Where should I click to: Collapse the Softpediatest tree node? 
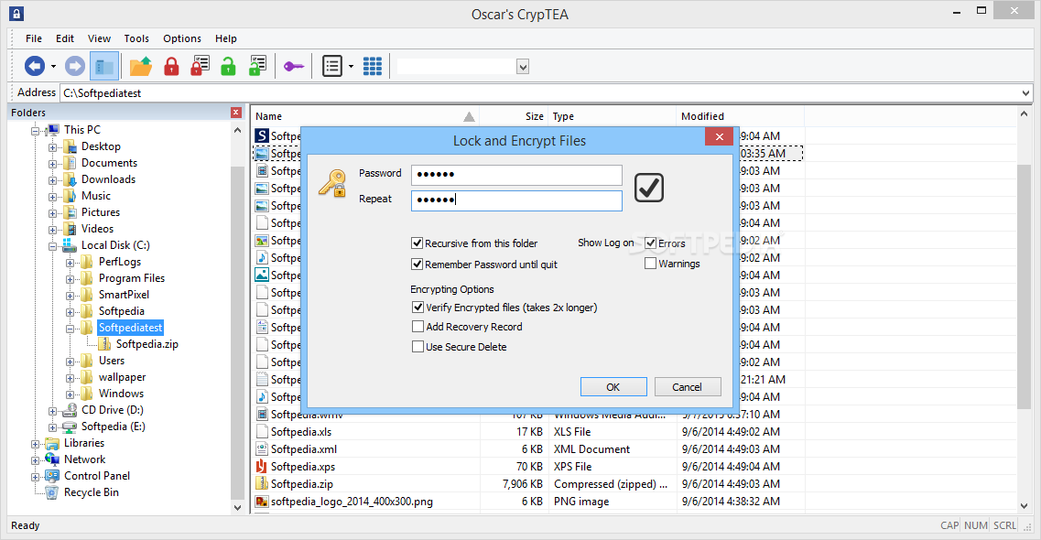click(70, 329)
